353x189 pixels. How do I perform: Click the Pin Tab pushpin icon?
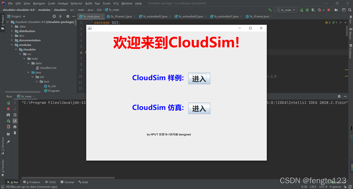[x=8, y=142]
